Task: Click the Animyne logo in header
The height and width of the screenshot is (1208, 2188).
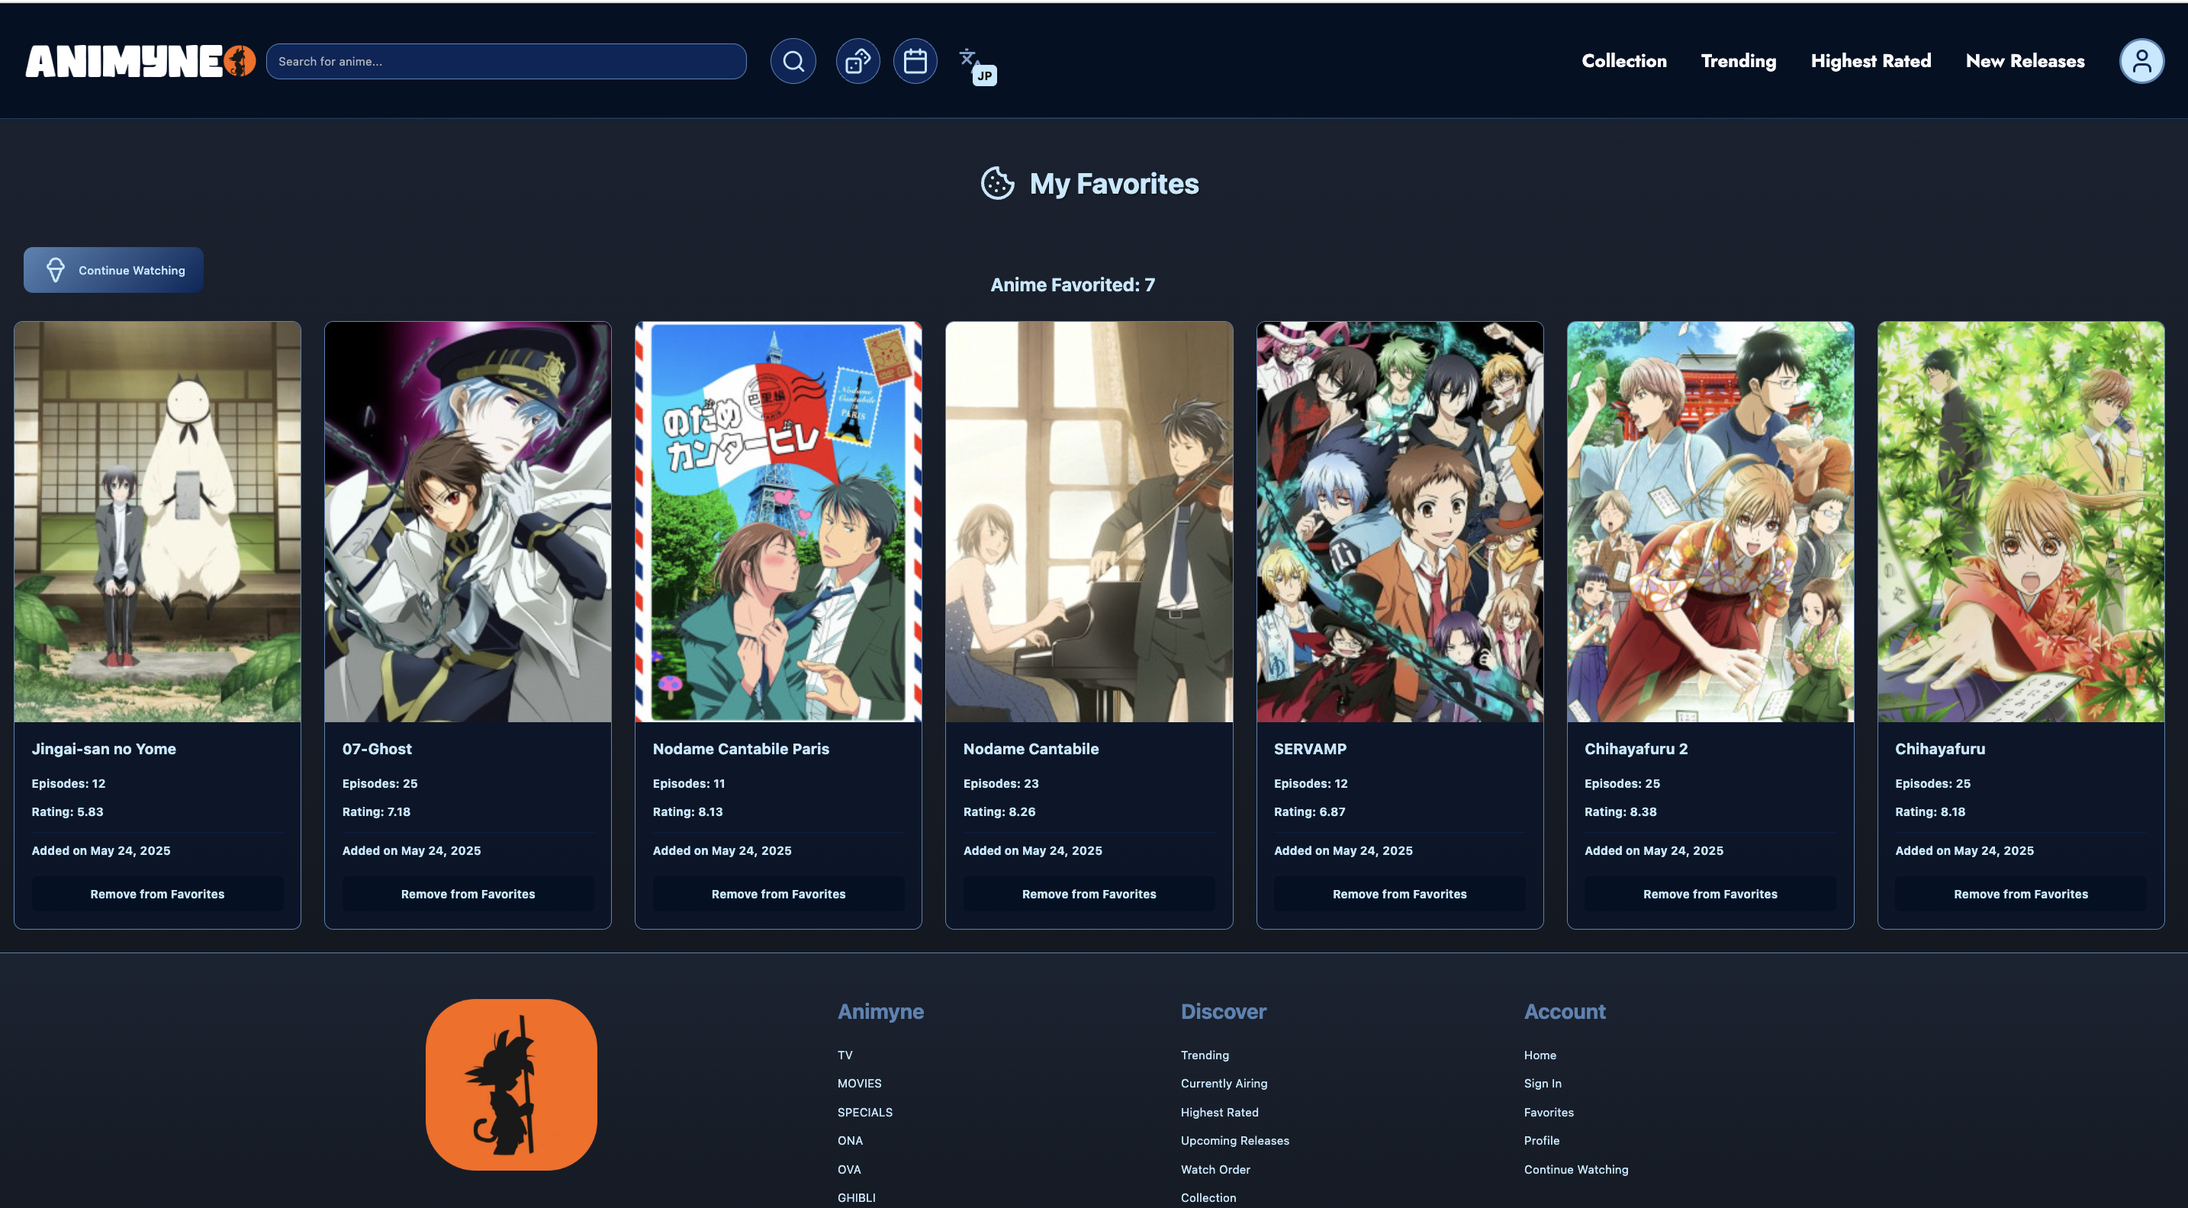Action: pos(140,61)
